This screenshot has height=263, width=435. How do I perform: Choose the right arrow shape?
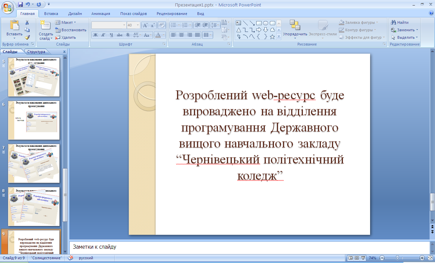coord(259,30)
